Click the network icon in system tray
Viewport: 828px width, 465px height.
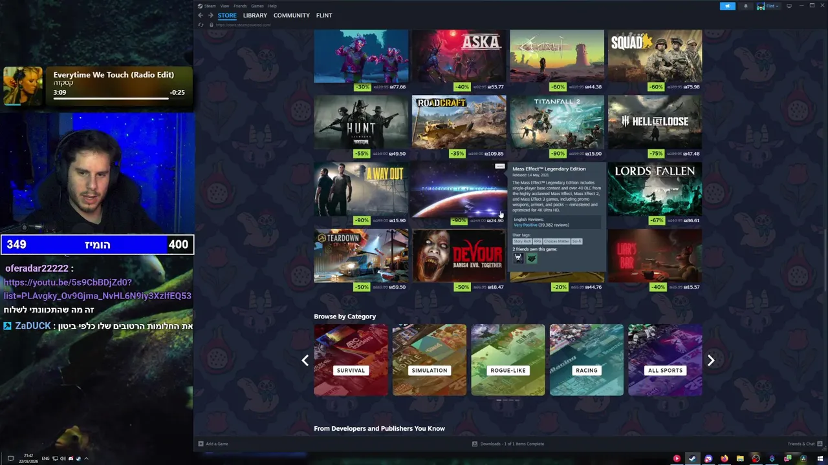pos(55,459)
